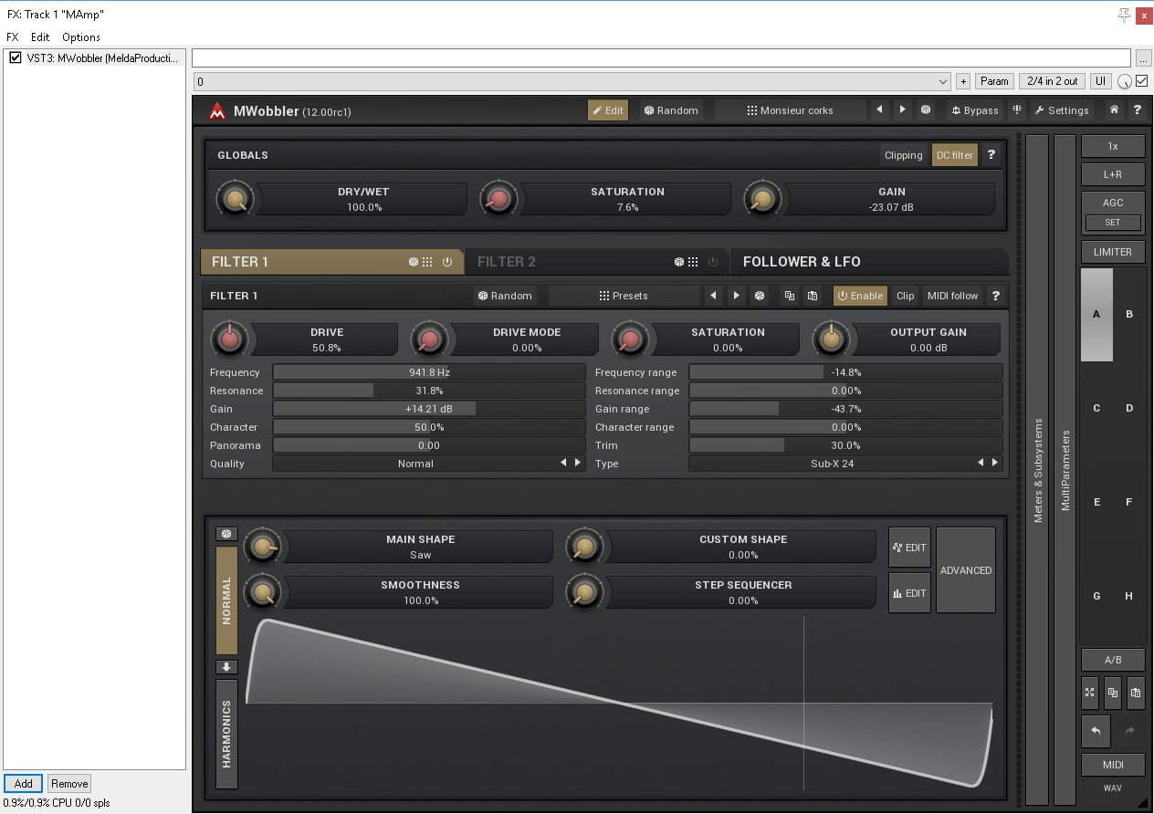Load random Filter 1 preset dice

760,296
